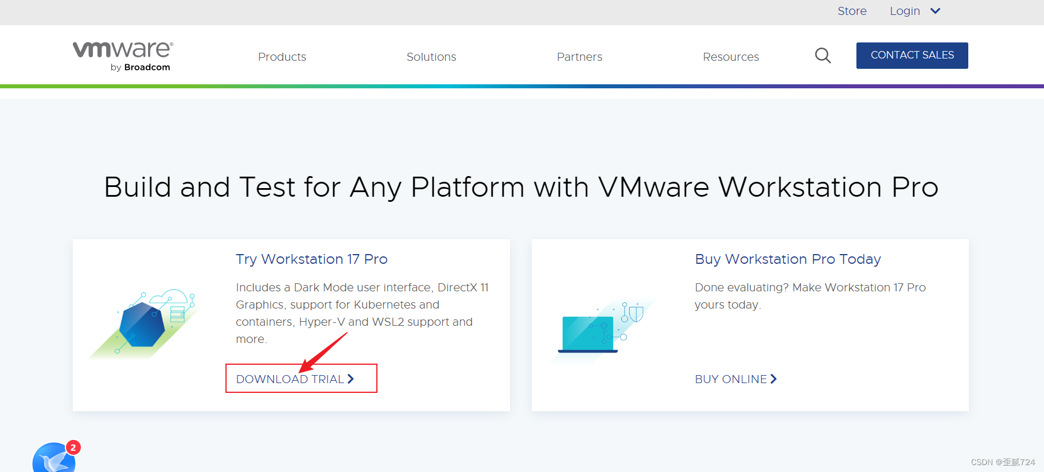Expand the Login dropdown chevron
Viewport: 1044px width, 472px height.
[x=935, y=11]
